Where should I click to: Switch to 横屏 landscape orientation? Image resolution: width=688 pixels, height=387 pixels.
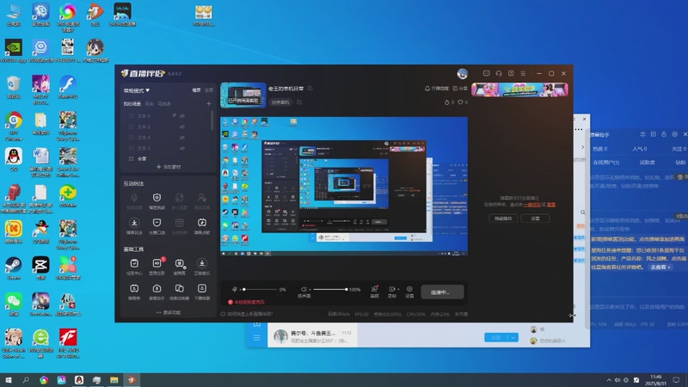click(196, 90)
